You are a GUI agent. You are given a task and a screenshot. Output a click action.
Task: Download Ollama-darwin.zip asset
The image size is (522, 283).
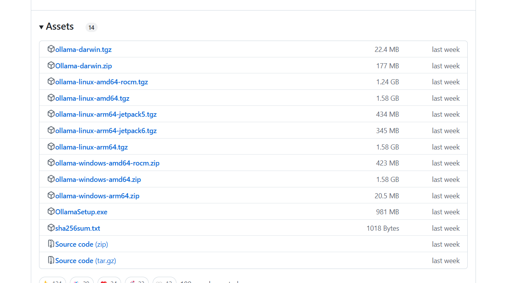coord(84,66)
